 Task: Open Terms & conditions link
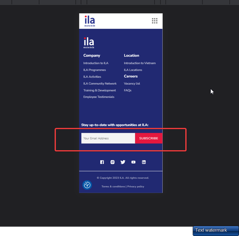[x=113, y=186]
